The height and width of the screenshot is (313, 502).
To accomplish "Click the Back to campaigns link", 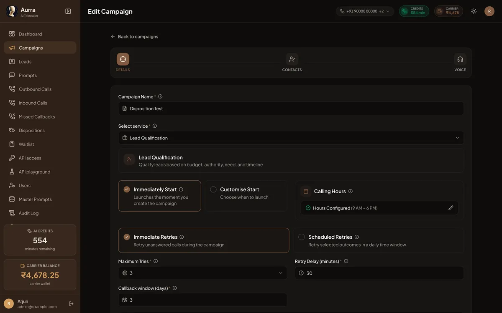I will [134, 36].
